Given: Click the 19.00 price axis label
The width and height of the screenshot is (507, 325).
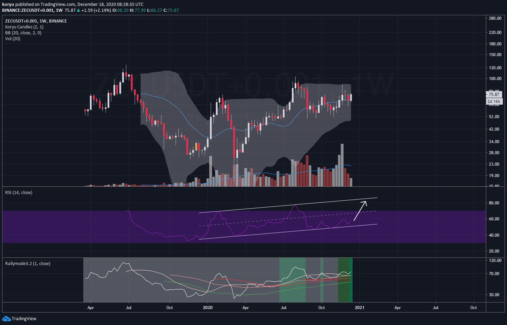Looking at the screenshot, I should pyautogui.click(x=494, y=175).
